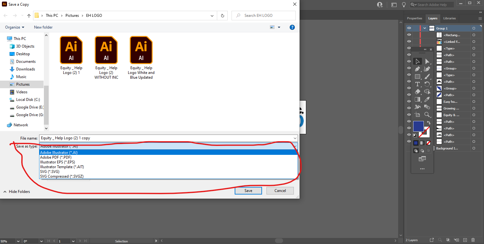This screenshot has height=244, width=484.
Task: Click Swap Fill and Stroke arrows
Action: pos(429,123)
